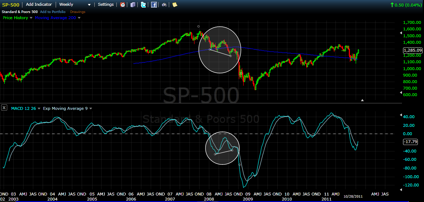424x202 pixels.
Task: Share the chart on Facebook icon
Action: (154, 5)
